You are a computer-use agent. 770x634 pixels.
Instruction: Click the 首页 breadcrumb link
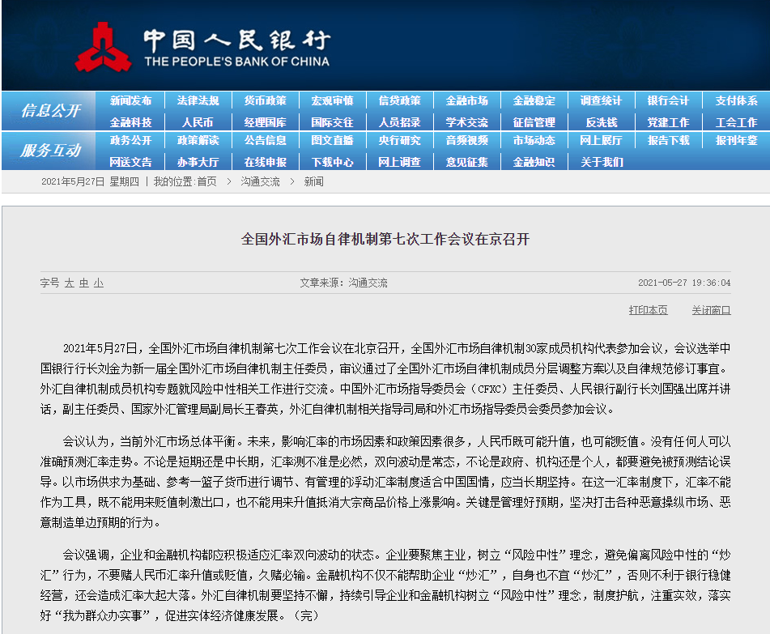tap(206, 182)
